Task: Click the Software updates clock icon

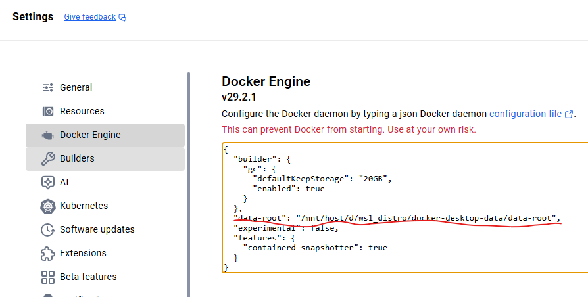Action: point(47,229)
